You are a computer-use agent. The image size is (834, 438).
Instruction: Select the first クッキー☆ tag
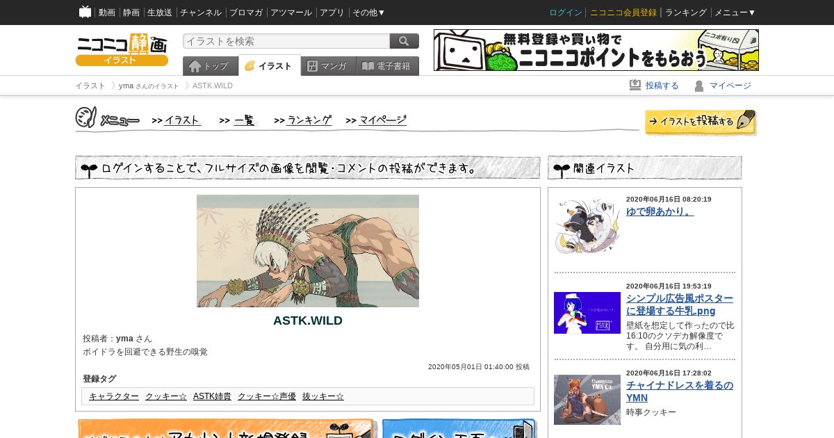166,396
